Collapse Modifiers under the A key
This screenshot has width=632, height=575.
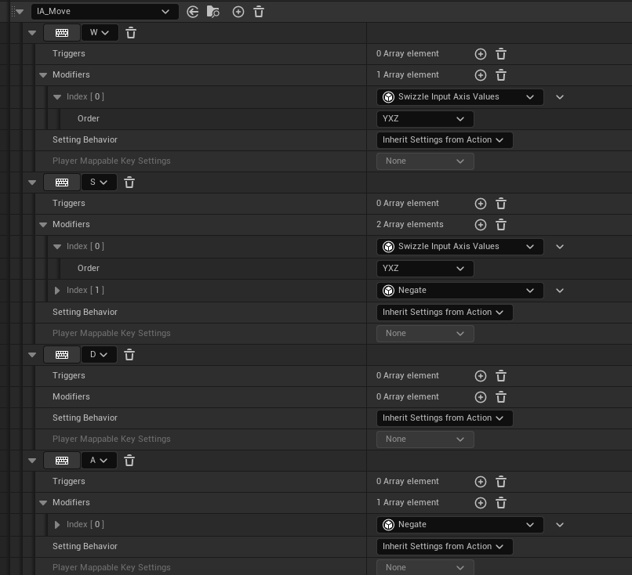click(43, 502)
